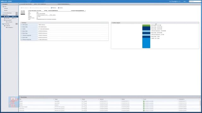
Task: Open the virtual switch item under Networking
Action: (x=7, y=26)
